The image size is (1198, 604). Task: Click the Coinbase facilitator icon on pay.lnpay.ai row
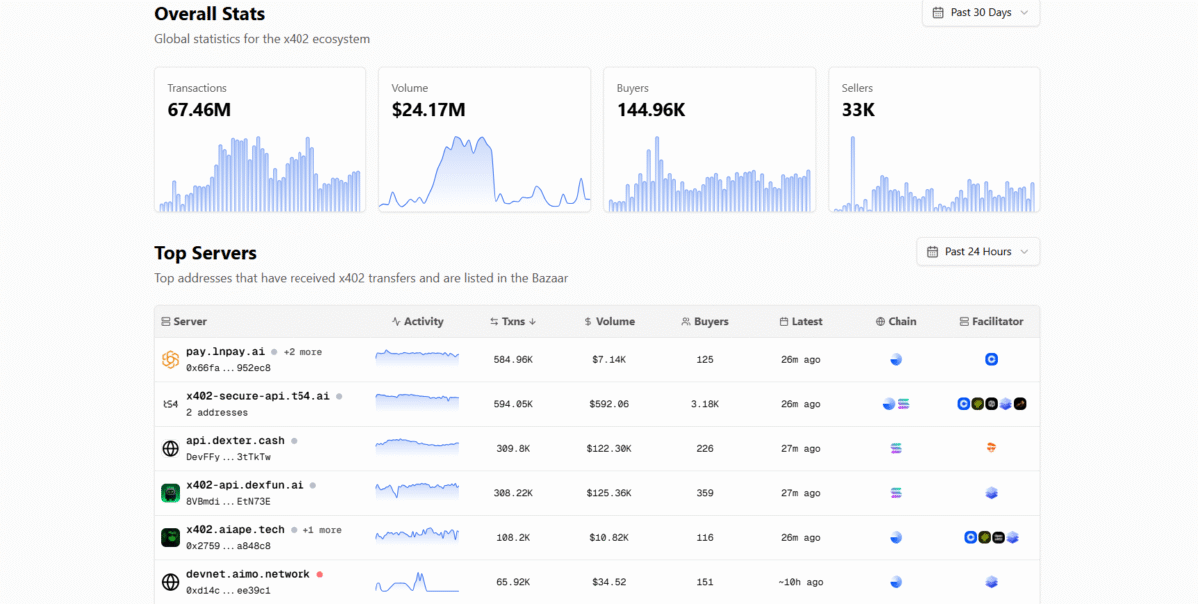(x=991, y=359)
